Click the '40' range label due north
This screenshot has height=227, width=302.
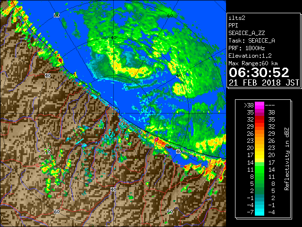113,38
